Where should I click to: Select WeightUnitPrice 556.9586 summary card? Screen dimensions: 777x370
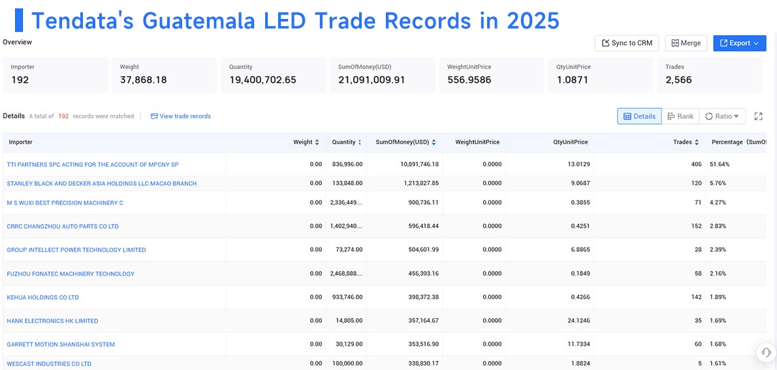coord(492,75)
